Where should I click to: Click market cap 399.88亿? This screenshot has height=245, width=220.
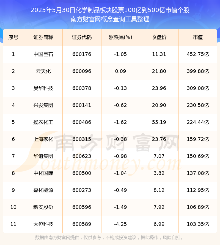point(198,71)
